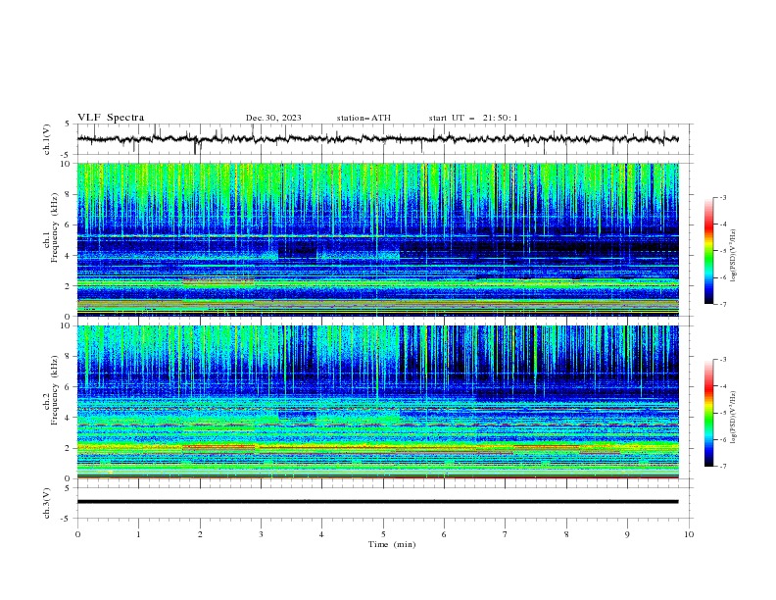The height and width of the screenshot is (600, 776).
Task: Click the '5' tick on the time axis
Action: (x=383, y=534)
